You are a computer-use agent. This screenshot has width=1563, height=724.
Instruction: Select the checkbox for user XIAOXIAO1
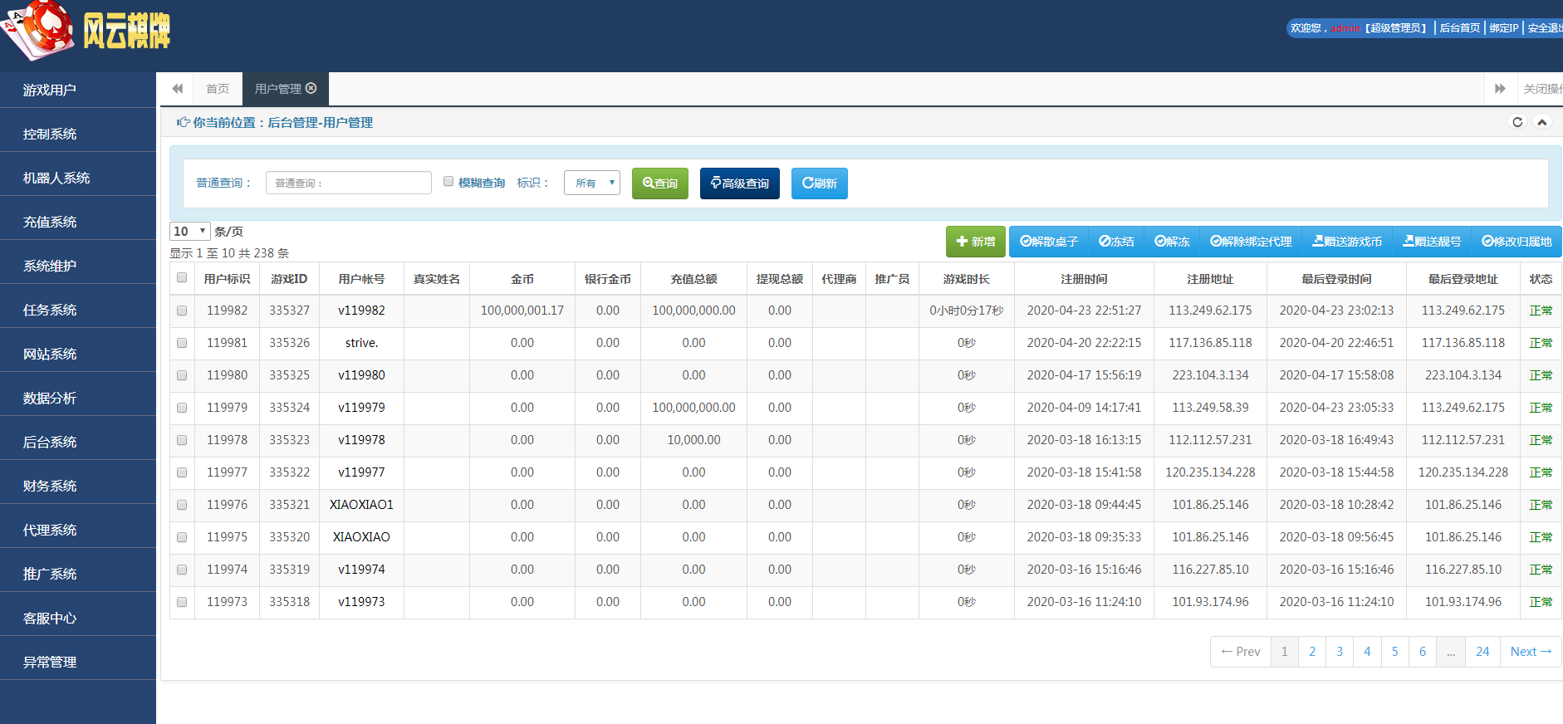(182, 505)
